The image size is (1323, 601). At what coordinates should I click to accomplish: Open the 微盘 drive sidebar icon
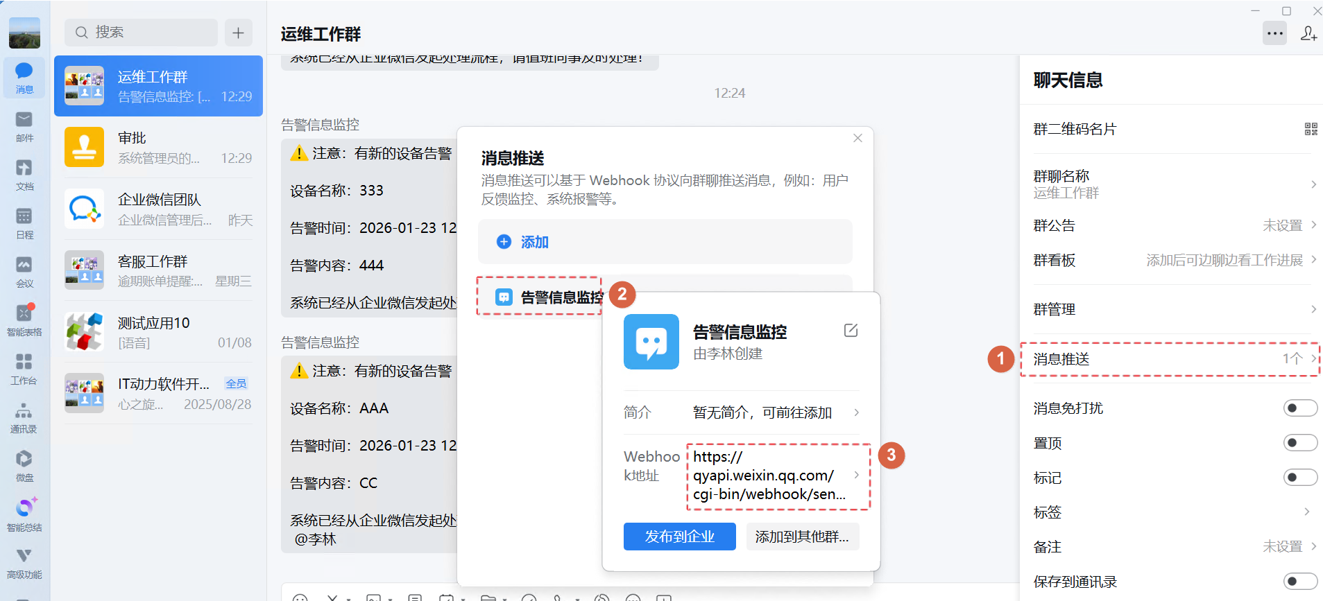tap(24, 466)
